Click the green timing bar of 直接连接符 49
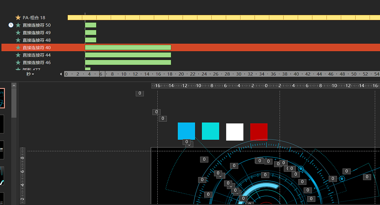The image size is (380, 205). (x=91, y=32)
